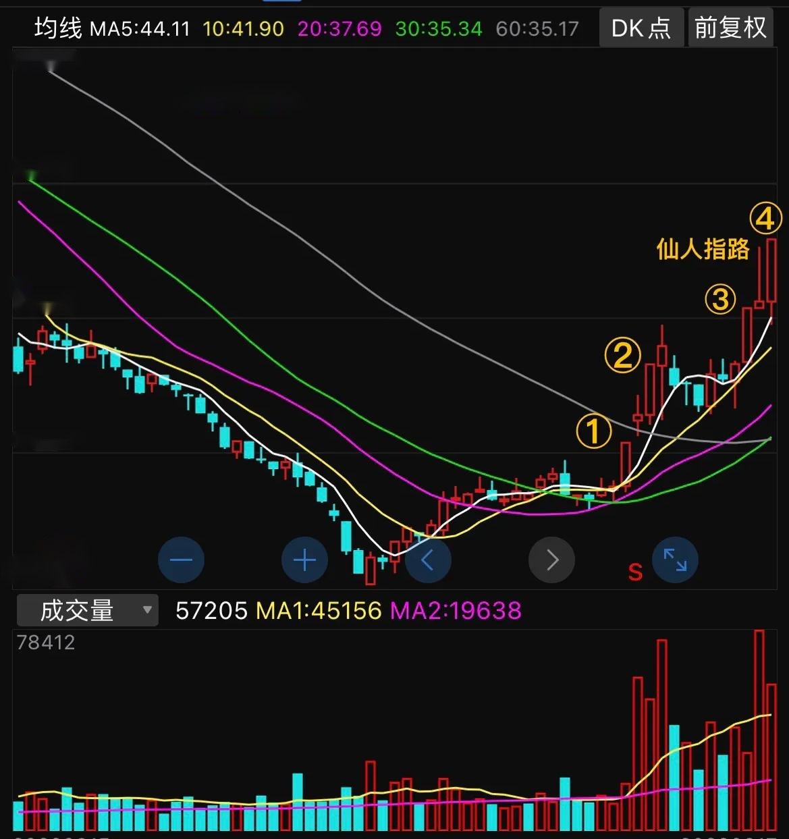The image size is (789, 839).
Task: Zoom in using the plus icon
Action: [304, 560]
